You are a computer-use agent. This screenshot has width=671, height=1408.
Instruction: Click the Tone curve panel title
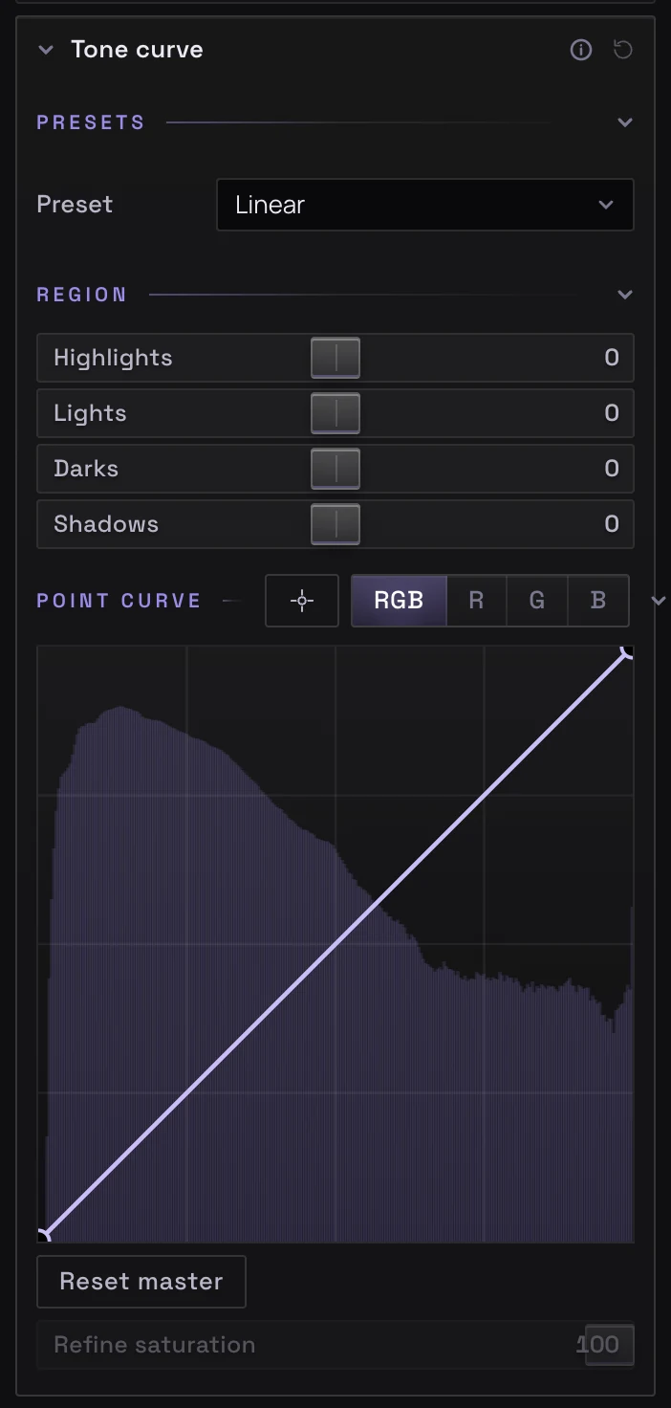[137, 50]
